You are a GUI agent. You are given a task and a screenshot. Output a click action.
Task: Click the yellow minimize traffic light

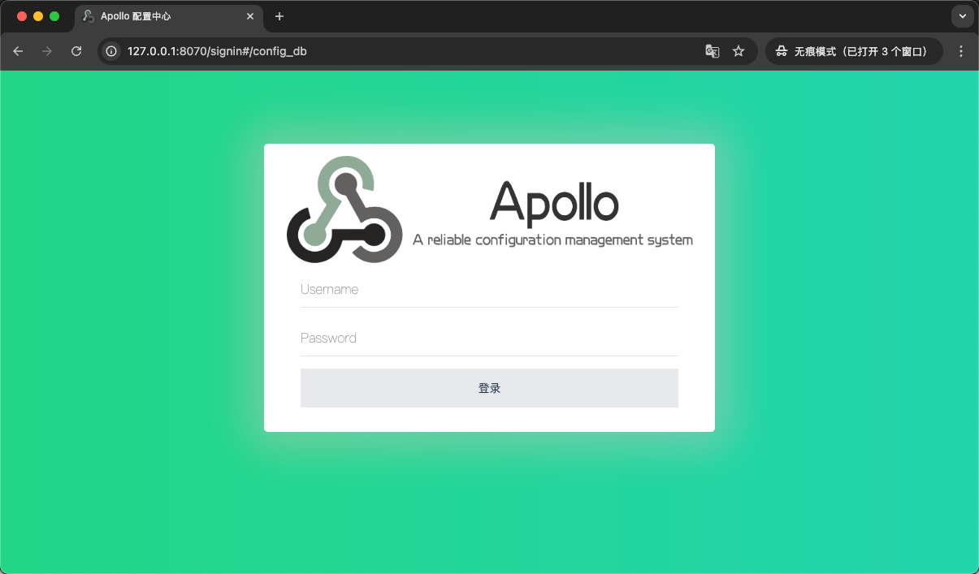[x=38, y=15]
